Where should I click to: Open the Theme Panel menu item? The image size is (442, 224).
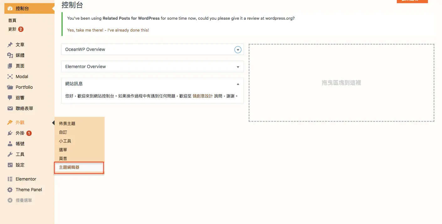click(x=29, y=190)
